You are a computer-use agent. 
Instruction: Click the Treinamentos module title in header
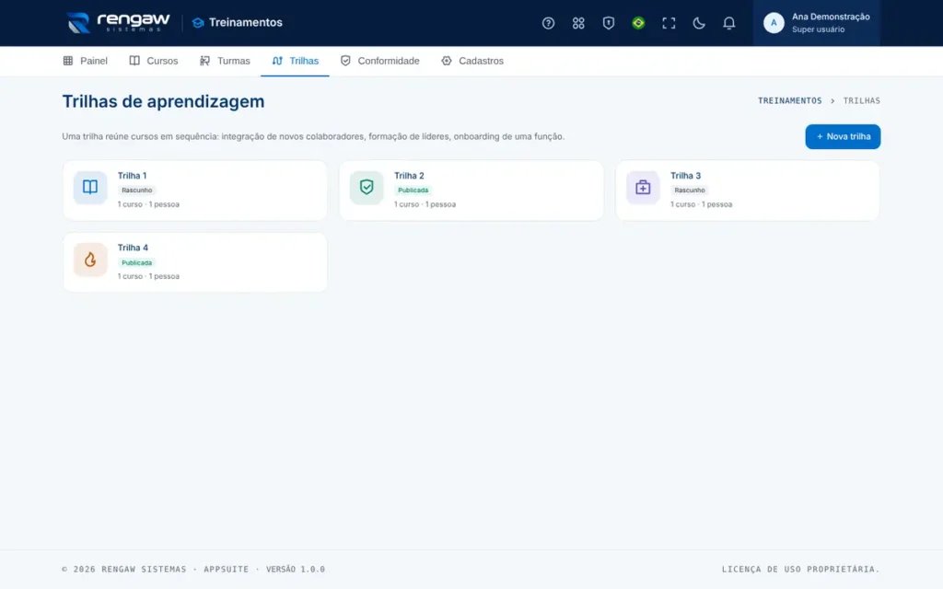pos(245,23)
